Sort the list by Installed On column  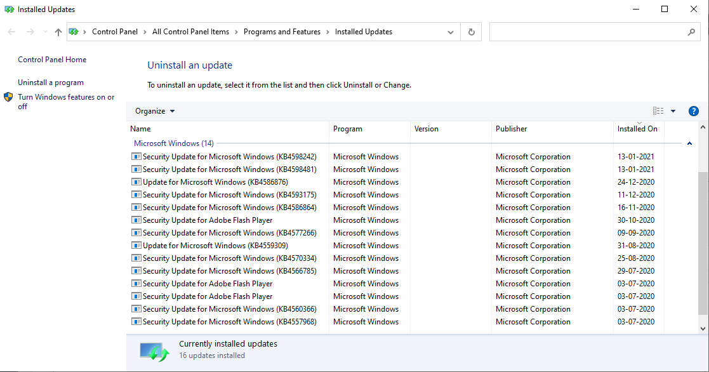pos(639,129)
